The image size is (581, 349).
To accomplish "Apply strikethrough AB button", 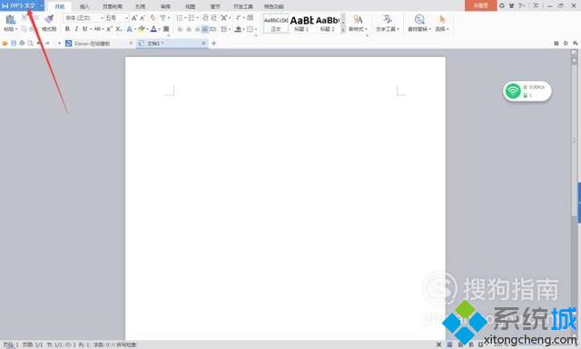I will tap(97, 29).
